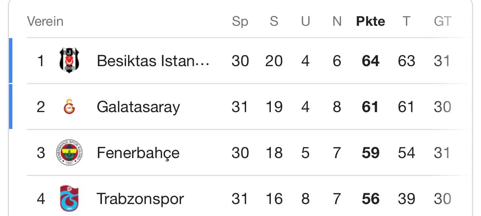Click rank number 3 beside Fenerbahçe
The width and height of the screenshot is (481, 216).
coord(41,153)
